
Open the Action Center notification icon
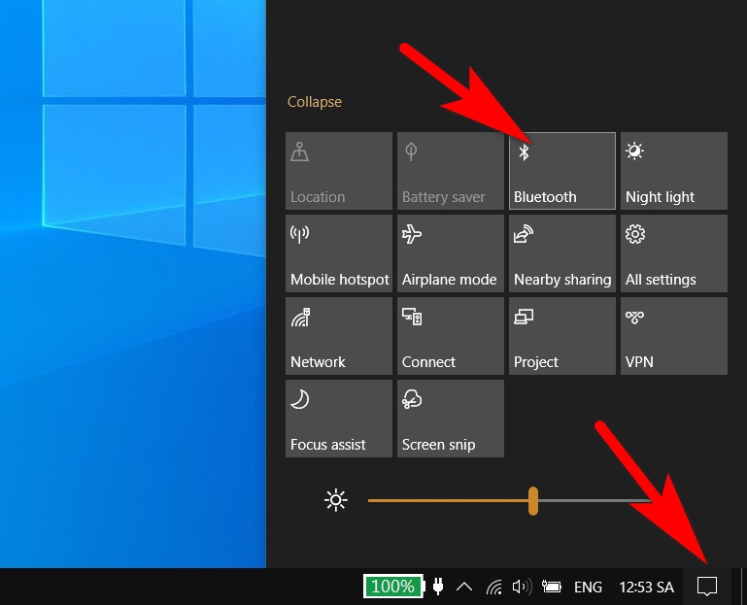(x=707, y=587)
